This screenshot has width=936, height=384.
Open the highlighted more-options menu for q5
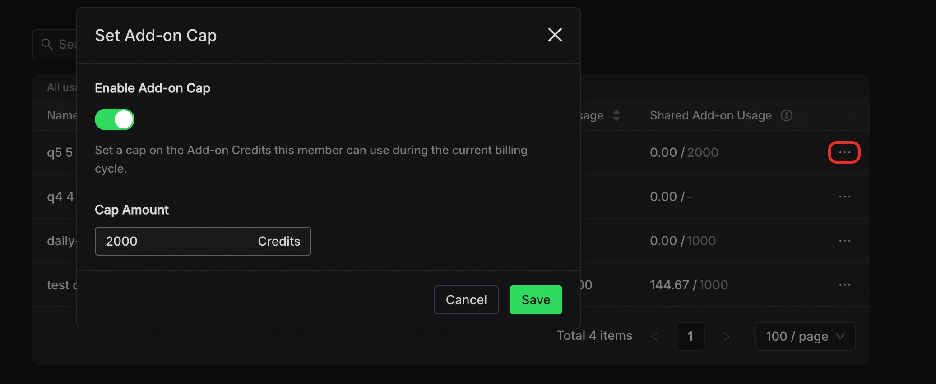click(844, 152)
